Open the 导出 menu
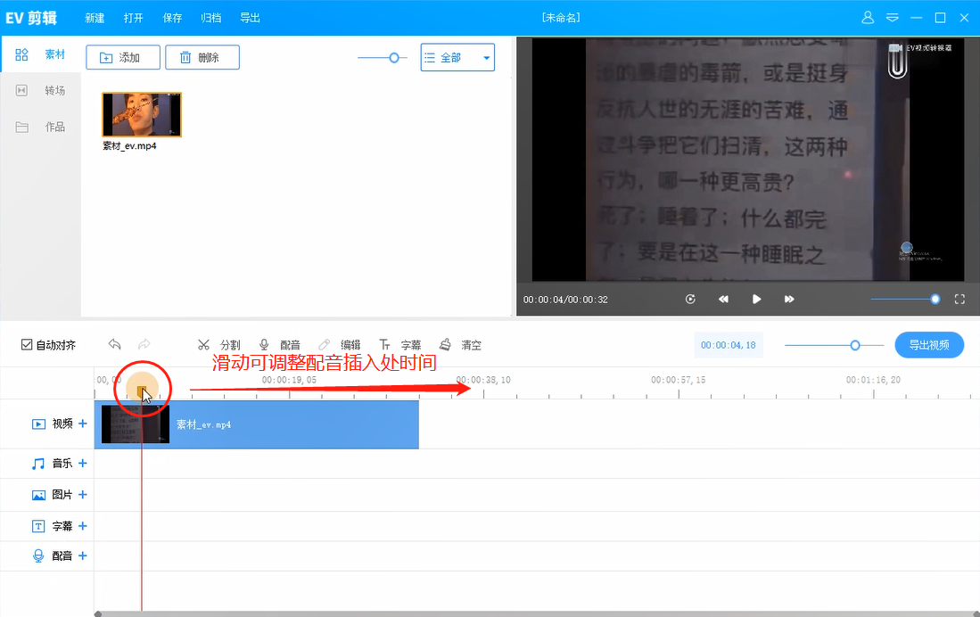Viewport: 980px width, 617px height. pos(251,18)
